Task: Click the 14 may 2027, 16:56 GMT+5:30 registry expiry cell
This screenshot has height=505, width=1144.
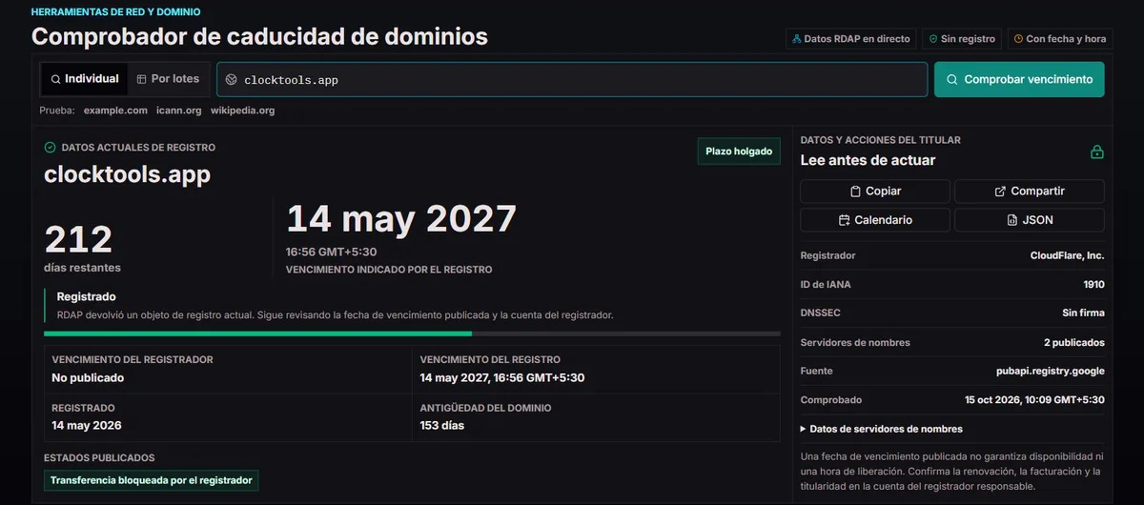Action: (597, 370)
